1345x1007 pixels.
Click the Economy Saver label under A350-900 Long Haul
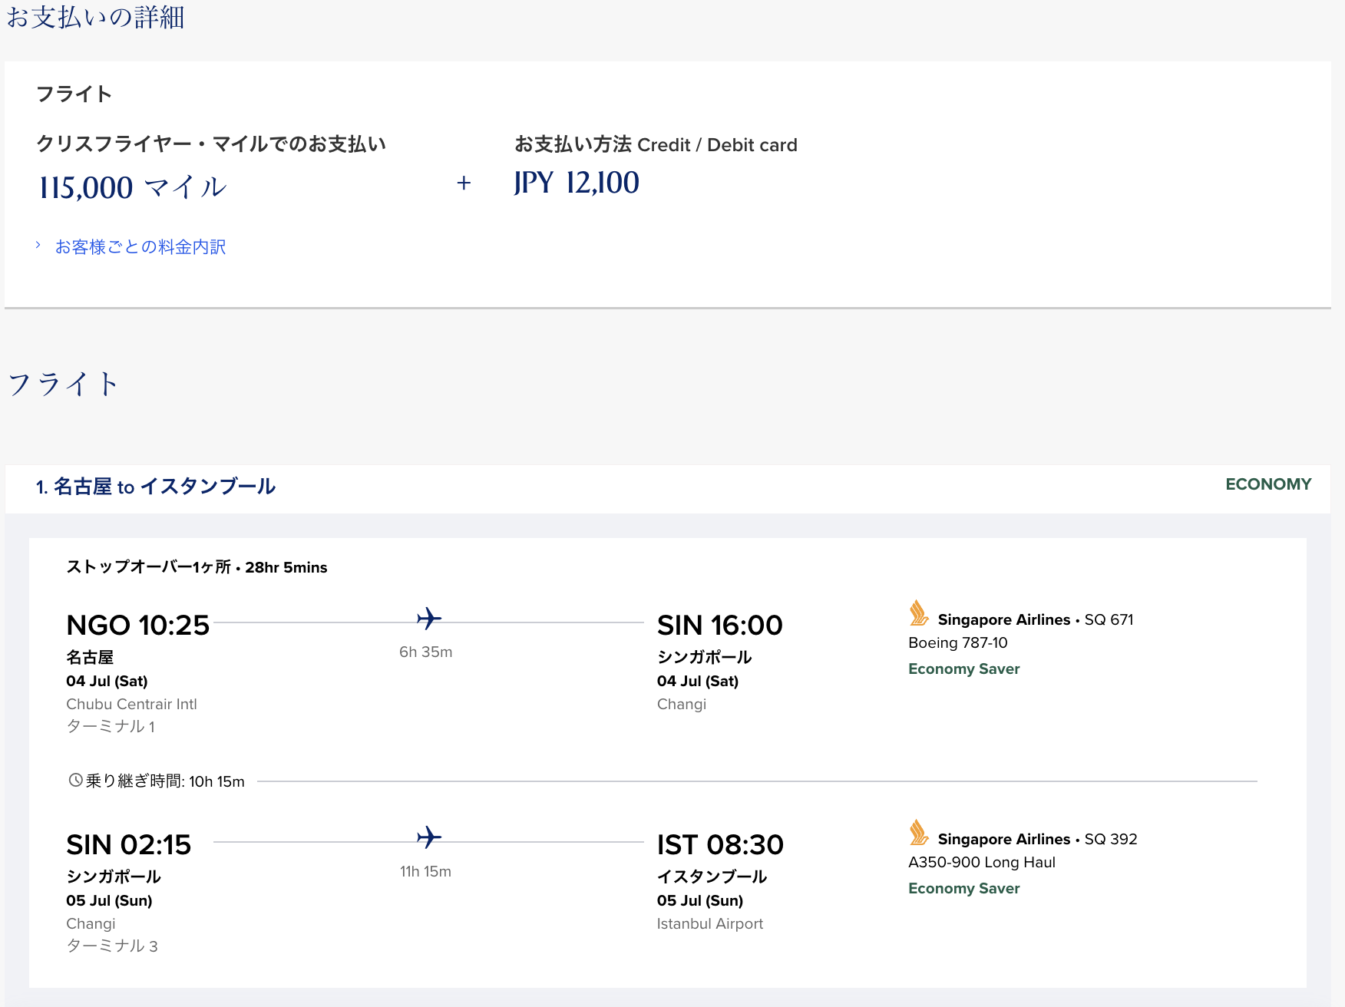964,888
